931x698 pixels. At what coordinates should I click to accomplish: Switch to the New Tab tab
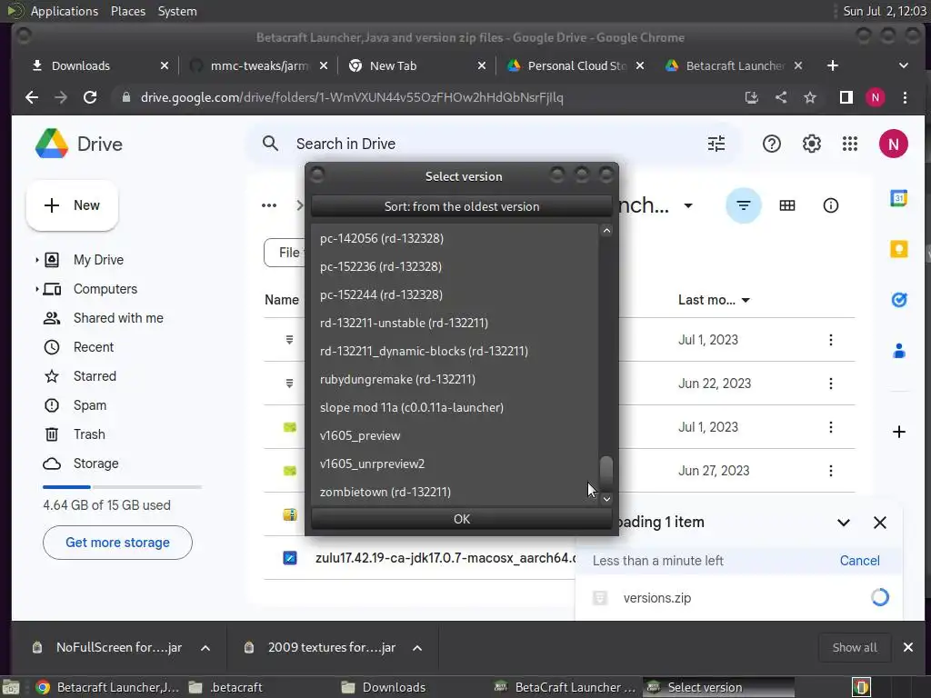click(393, 65)
